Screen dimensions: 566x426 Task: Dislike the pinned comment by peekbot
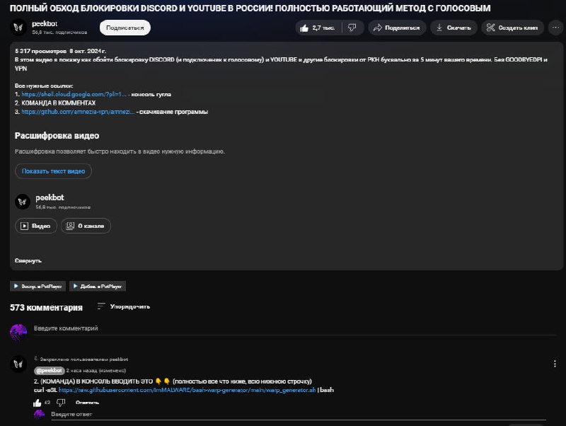[x=61, y=403]
